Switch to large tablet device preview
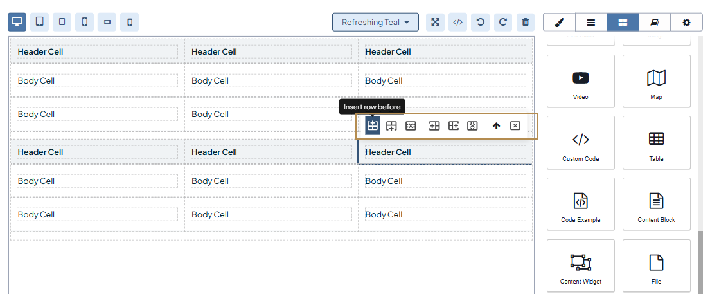The image size is (710, 294). [x=40, y=22]
